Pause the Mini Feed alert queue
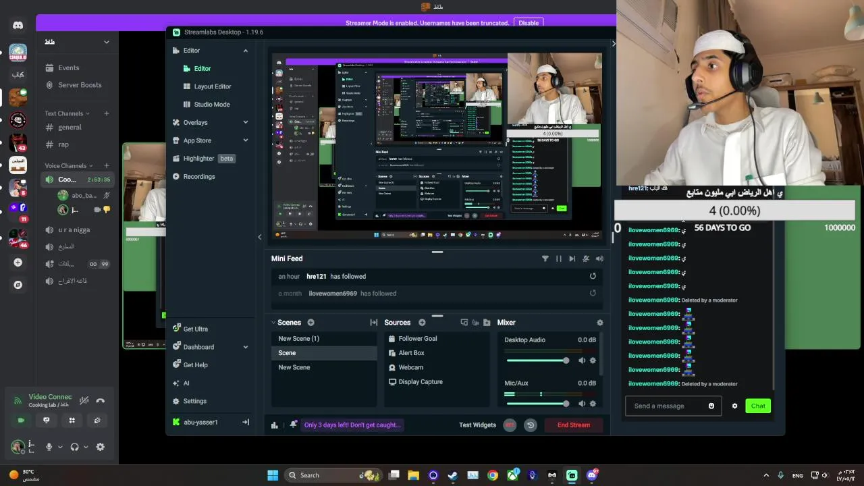Viewport: 864px width, 486px height. click(x=559, y=259)
